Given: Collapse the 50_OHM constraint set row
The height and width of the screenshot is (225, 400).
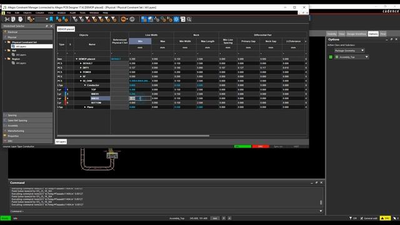Looking at the screenshot, I should pos(81,81).
